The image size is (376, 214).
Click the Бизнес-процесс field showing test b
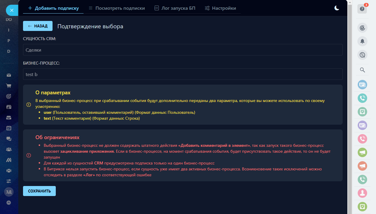pos(183,74)
